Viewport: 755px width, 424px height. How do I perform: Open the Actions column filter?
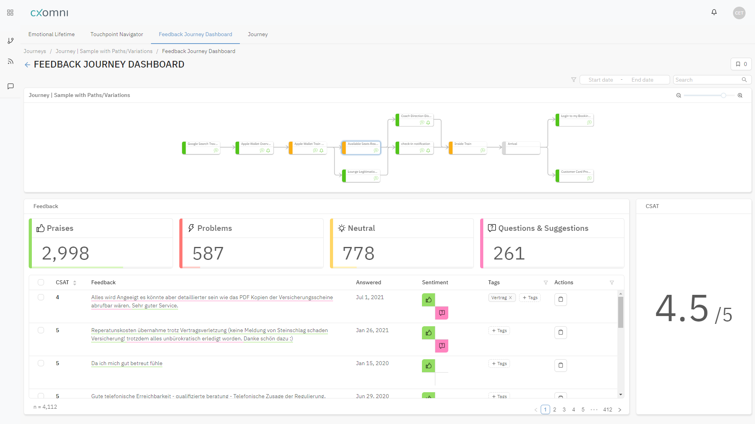[x=612, y=283]
